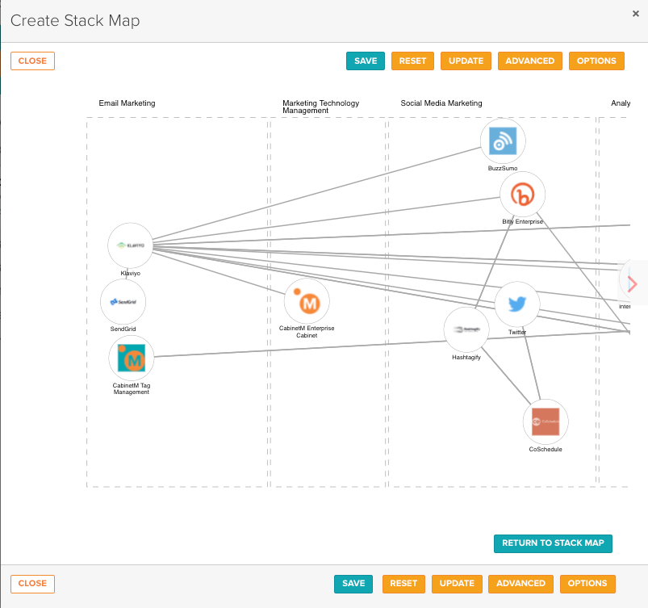Select the CoSchedule node icon
This screenshot has height=608, width=648.
546,421
